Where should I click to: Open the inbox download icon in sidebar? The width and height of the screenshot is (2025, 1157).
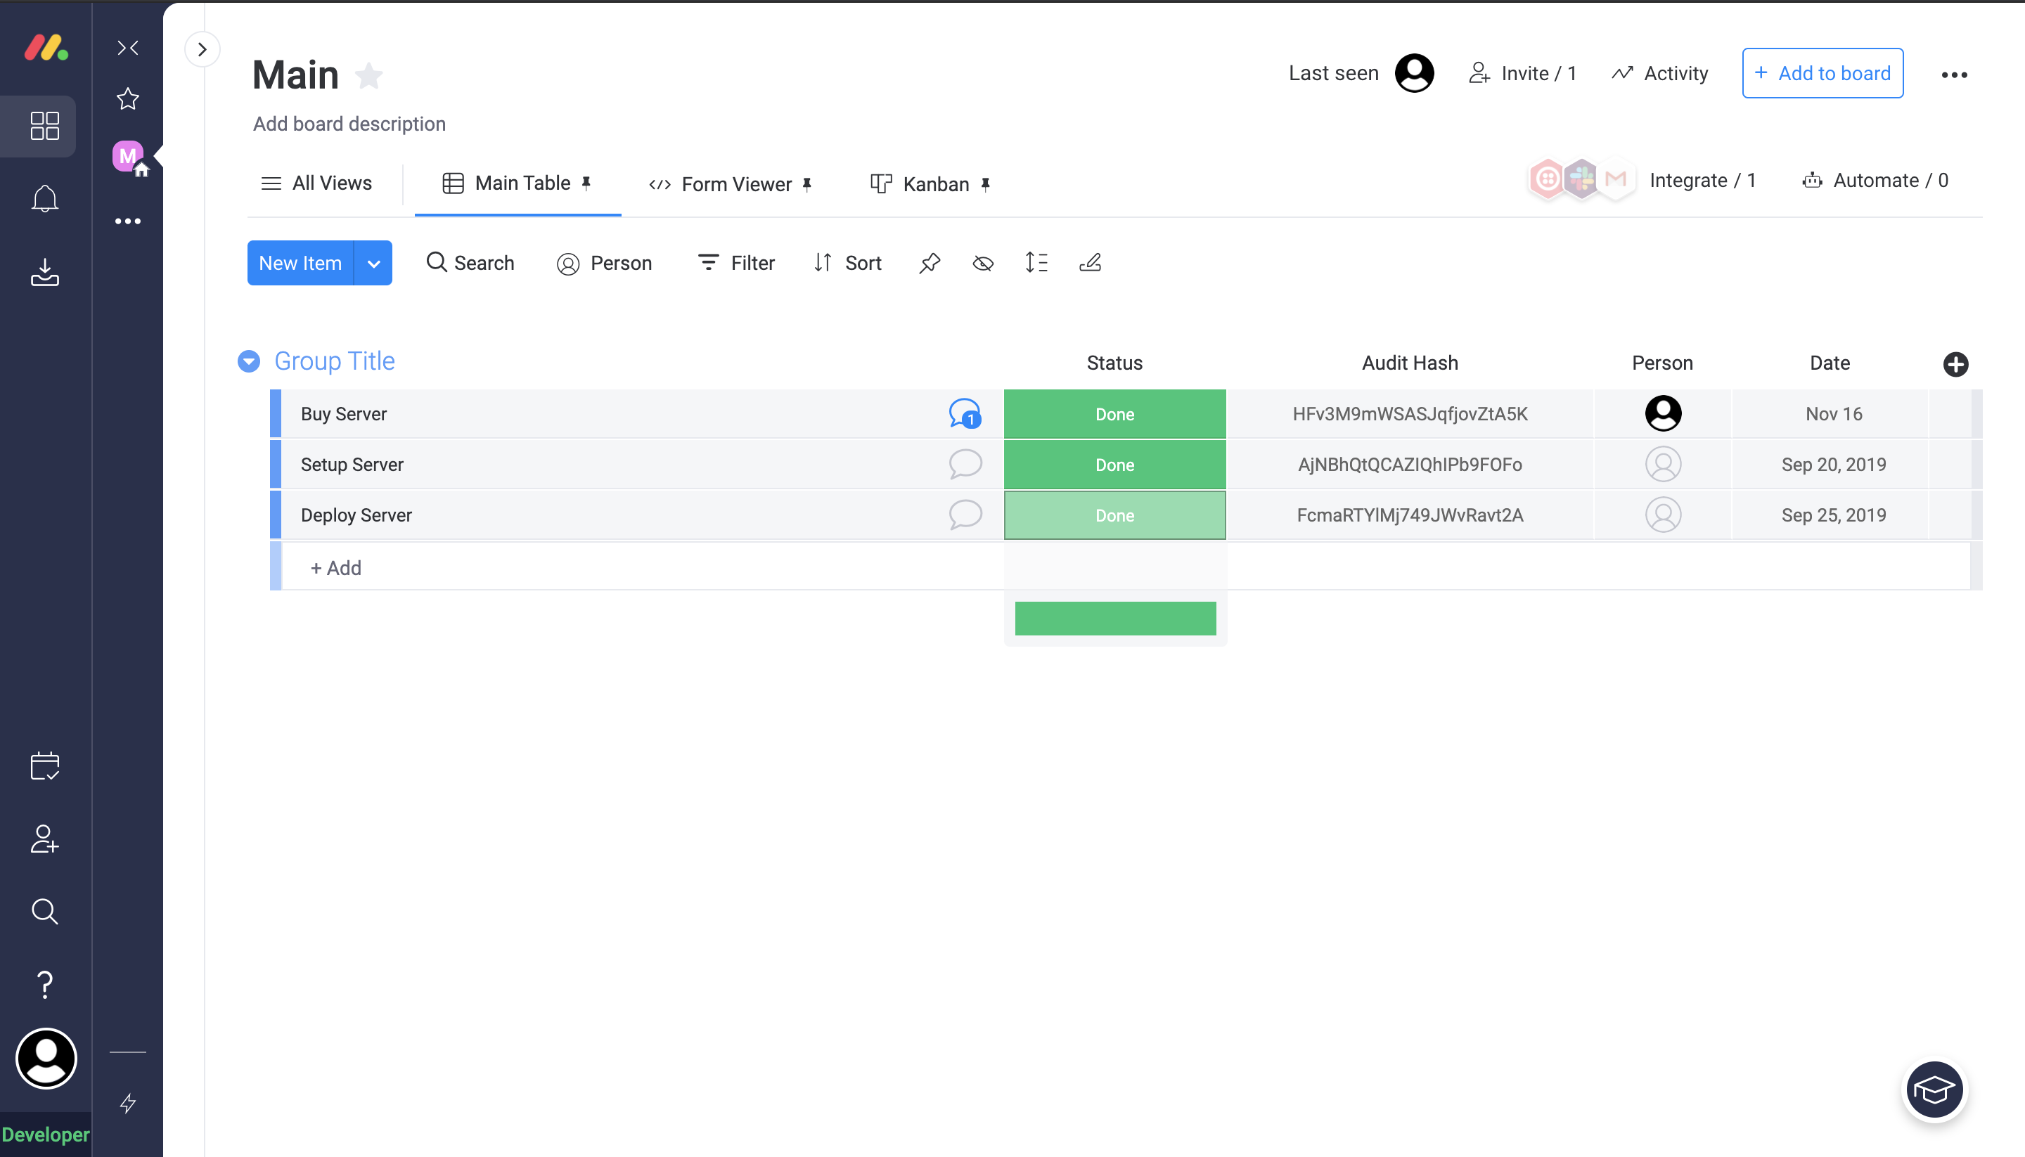[x=44, y=273]
